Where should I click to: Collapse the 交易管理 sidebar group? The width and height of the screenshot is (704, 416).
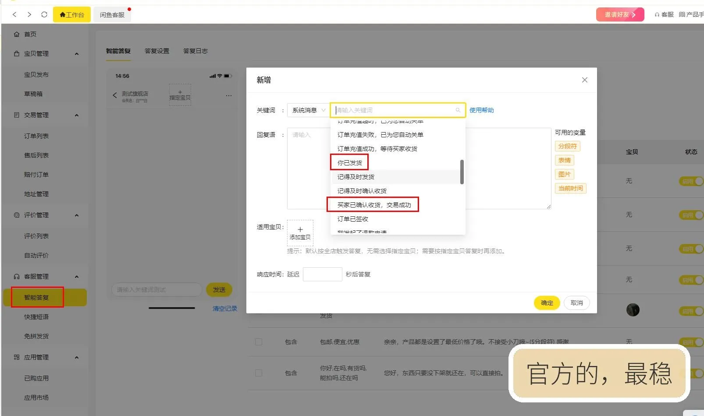tap(77, 115)
